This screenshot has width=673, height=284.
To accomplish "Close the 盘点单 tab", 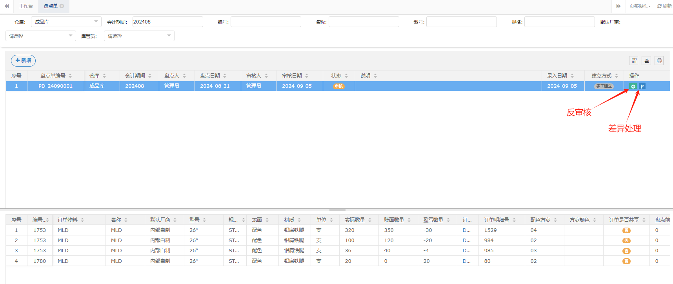I will pos(62,6).
